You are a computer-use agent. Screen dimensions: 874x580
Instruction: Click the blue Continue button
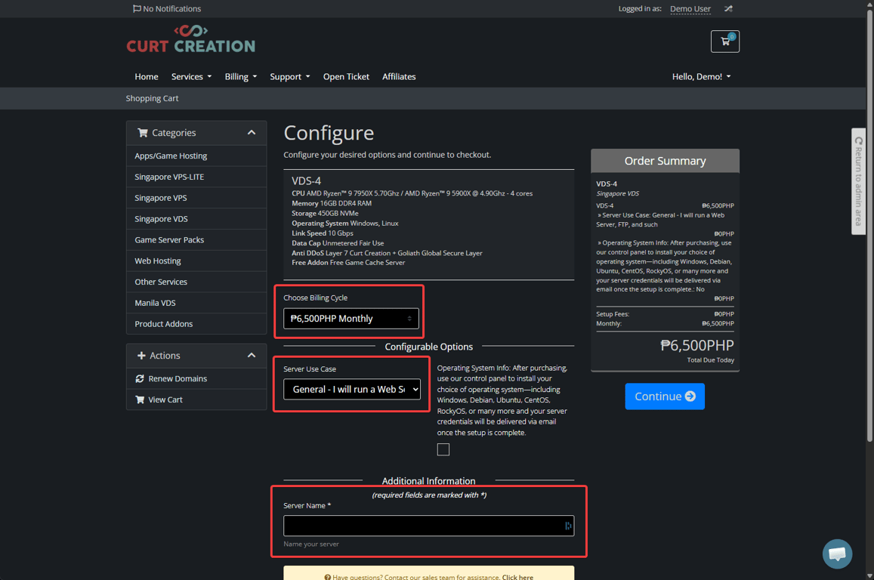665,396
